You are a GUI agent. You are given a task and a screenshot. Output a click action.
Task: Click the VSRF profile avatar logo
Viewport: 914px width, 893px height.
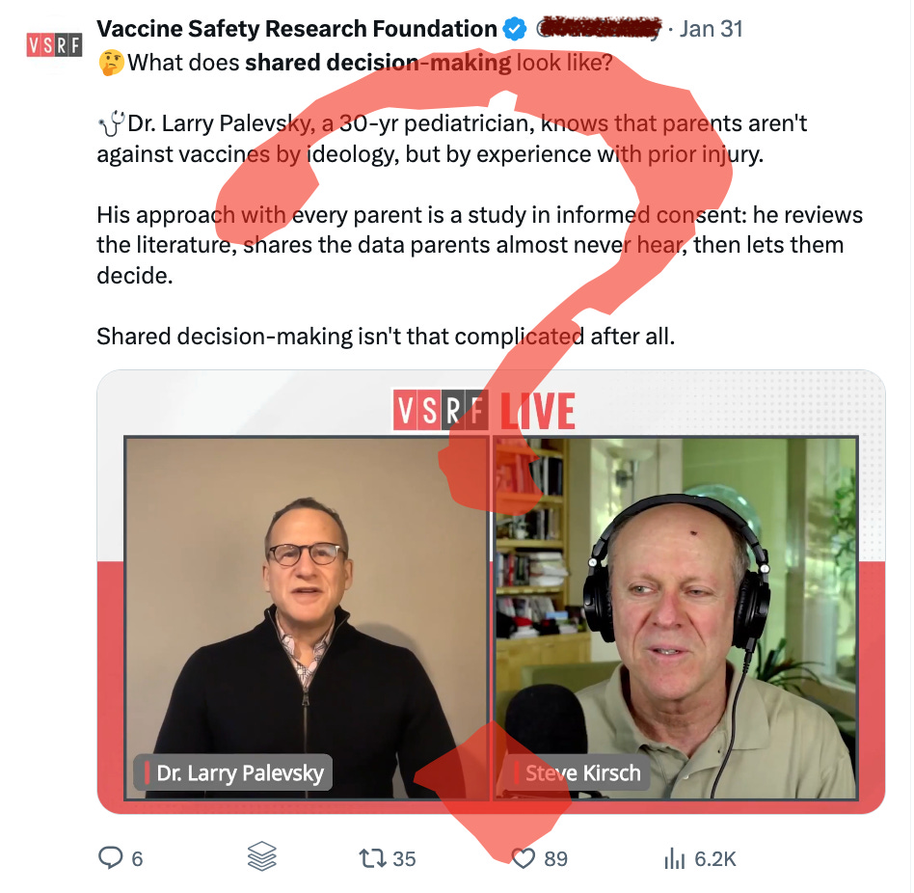[x=54, y=45]
